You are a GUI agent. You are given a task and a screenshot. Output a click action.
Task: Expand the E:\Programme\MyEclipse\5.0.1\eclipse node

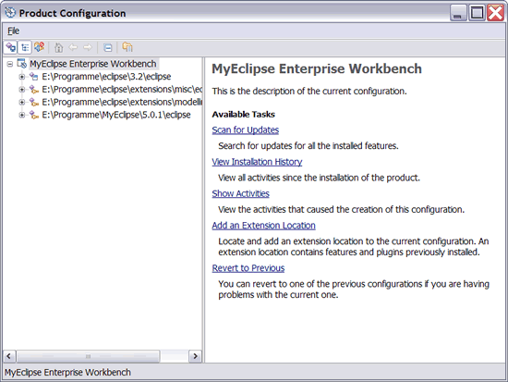click(x=22, y=115)
